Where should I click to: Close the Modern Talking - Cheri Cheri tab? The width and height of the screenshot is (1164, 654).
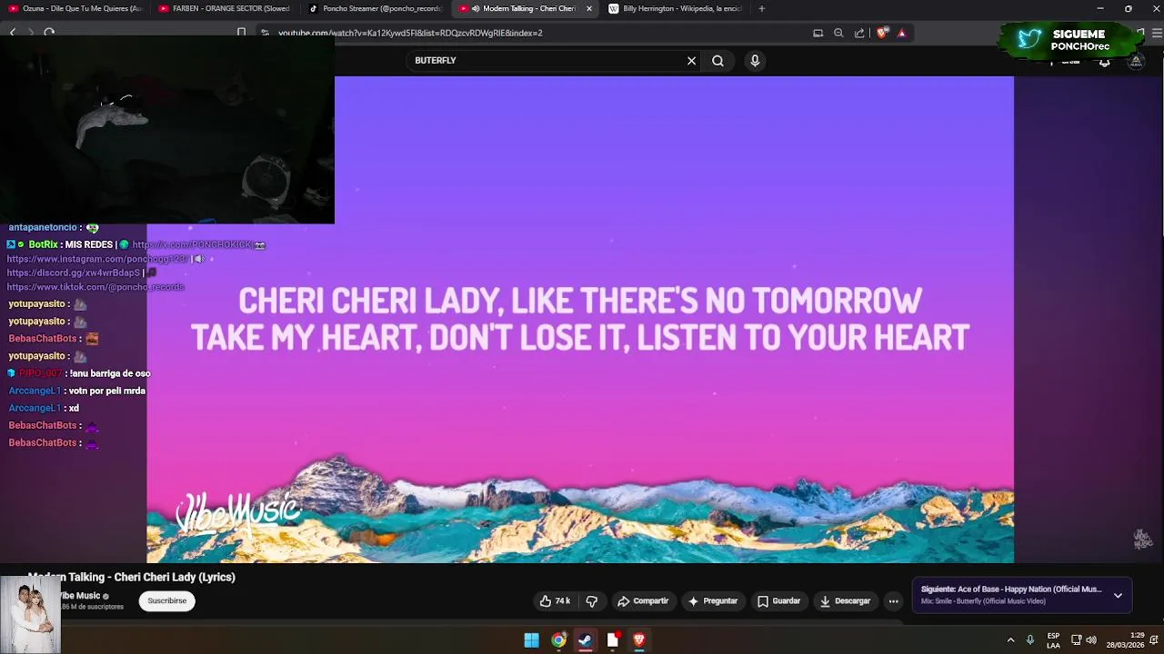589,8
